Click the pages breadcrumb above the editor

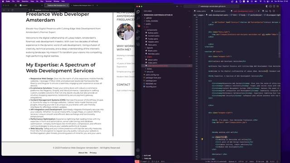[x=201, y=15]
